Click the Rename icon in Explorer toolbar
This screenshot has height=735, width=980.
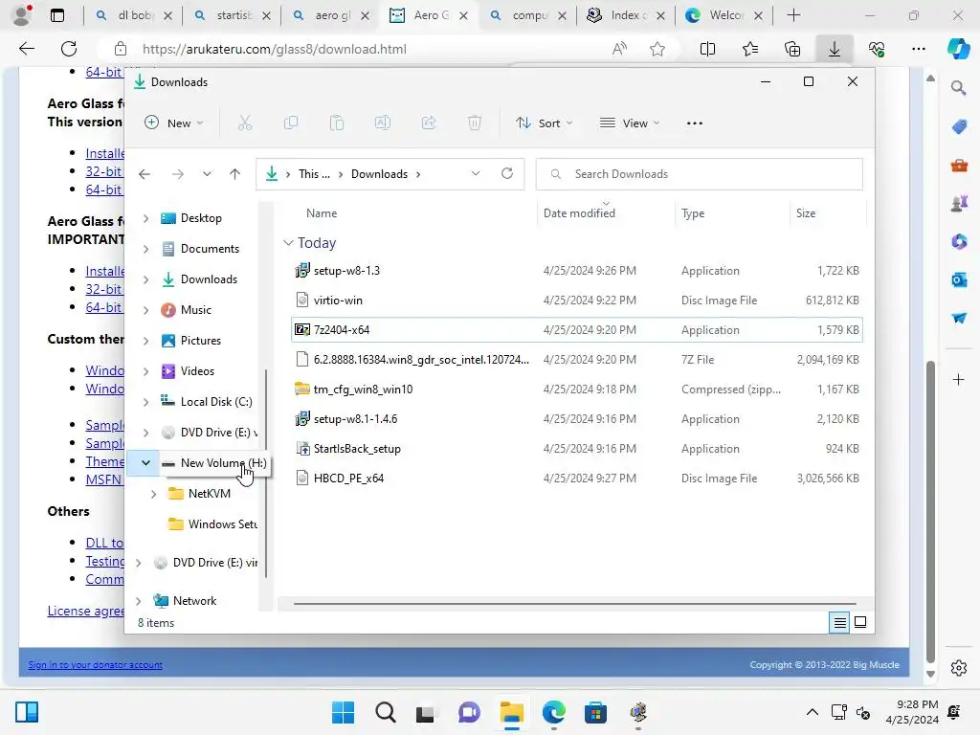(383, 123)
